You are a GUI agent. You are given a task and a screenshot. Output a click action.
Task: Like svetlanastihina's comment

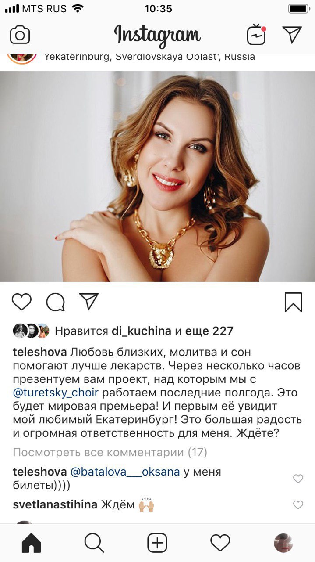(x=298, y=505)
